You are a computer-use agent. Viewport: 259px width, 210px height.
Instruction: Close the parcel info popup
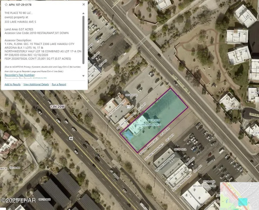(x=84, y=5)
